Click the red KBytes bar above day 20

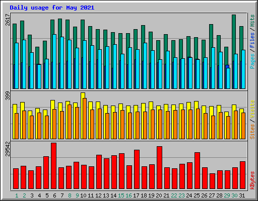pyautogui.click(x=160, y=168)
